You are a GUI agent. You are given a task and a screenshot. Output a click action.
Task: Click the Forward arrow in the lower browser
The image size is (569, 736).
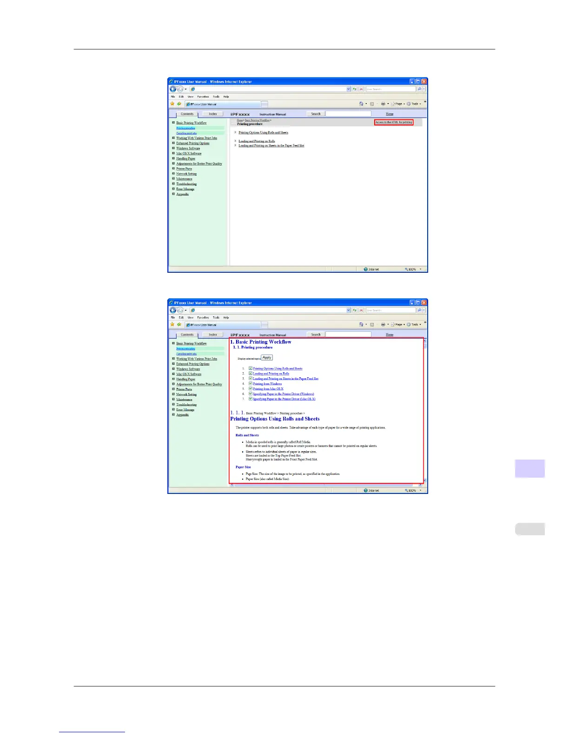tap(180, 310)
